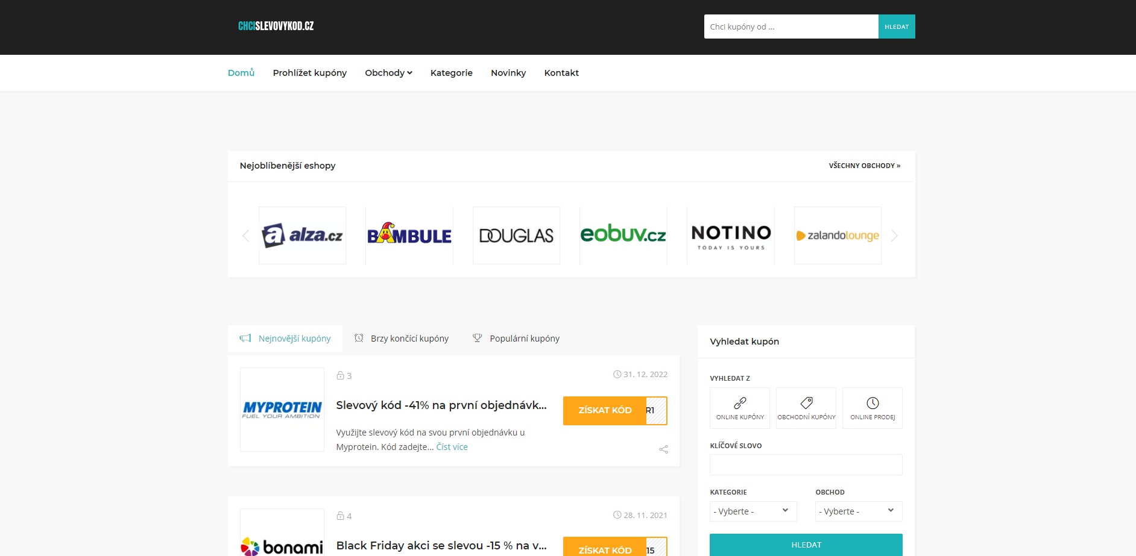This screenshot has height=556, width=1136.
Task: Open the Kategorie select dropdown in search panel
Action: click(x=753, y=511)
